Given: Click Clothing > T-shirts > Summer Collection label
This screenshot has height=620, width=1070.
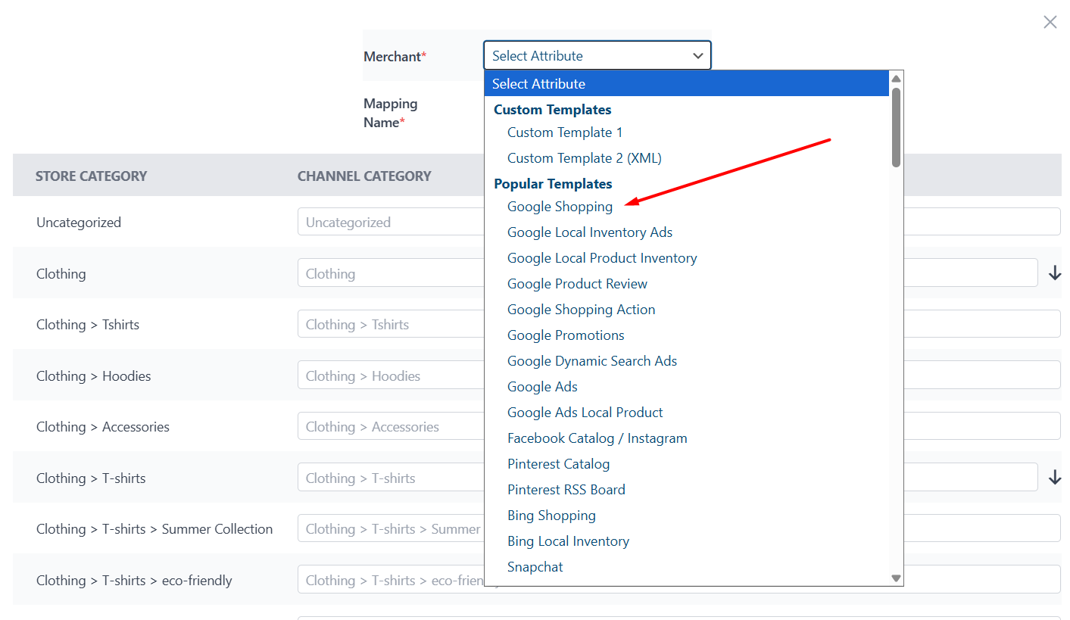Looking at the screenshot, I should click(154, 529).
